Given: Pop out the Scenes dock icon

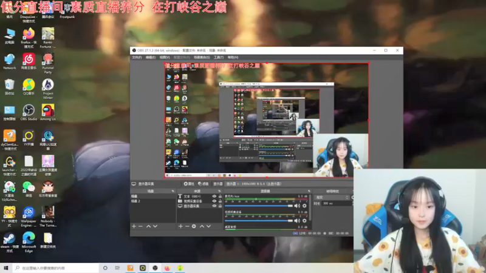Looking at the screenshot, I should (x=173, y=191).
